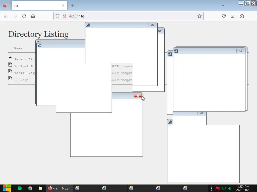Open the volume speaker tray icon
Image resolution: width=257 pixels, height=192 pixels.
pos(229,188)
